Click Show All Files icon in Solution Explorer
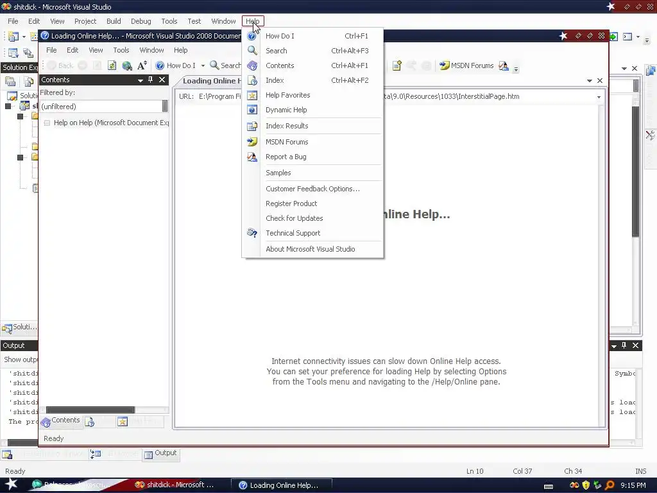The width and height of the screenshot is (657, 493). (28, 82)
